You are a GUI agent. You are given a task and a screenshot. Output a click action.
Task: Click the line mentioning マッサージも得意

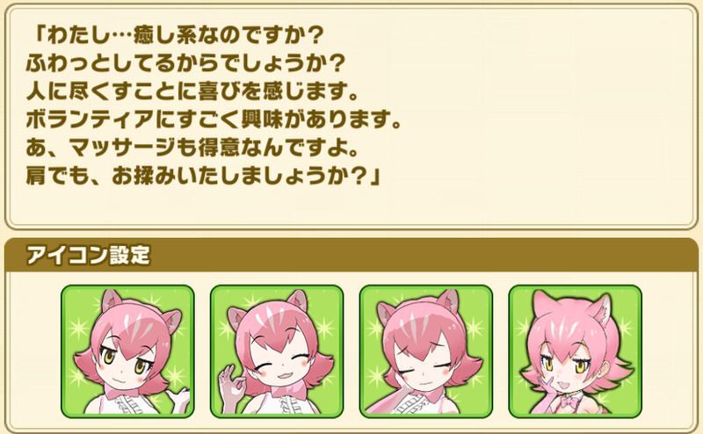coord(192,148)
